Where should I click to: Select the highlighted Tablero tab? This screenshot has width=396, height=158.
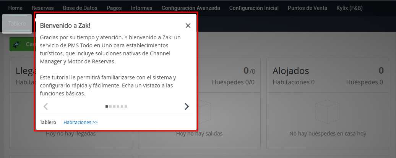tap(17, 24)
